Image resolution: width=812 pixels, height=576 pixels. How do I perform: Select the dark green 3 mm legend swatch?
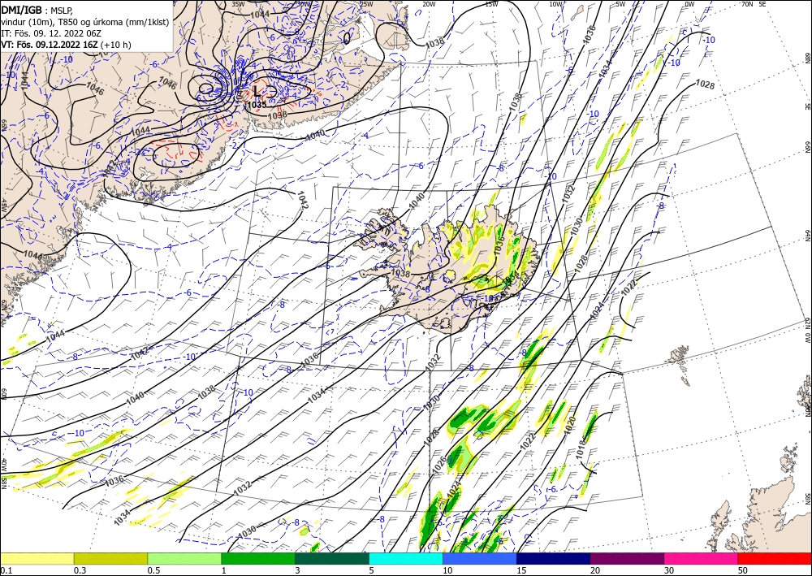[332, 558]
